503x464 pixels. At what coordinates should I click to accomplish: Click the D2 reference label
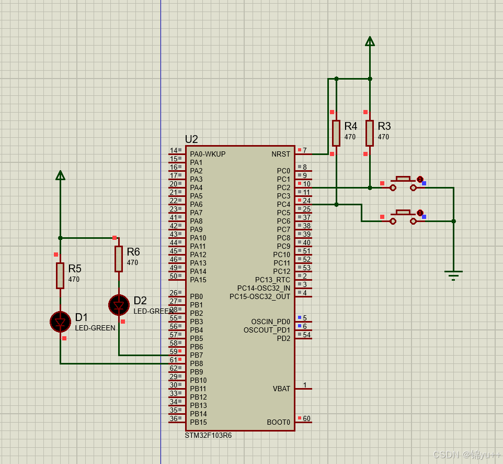tap(140, 301)
